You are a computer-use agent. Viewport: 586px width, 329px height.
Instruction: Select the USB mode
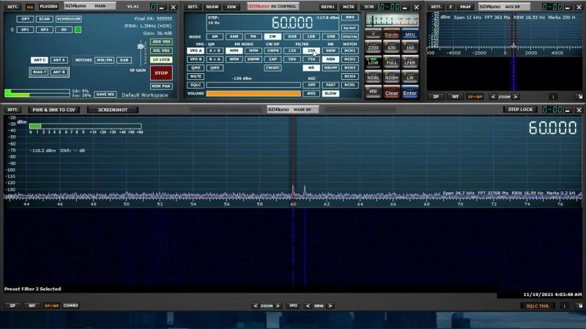pyautogui.click(x=330, y=37)
